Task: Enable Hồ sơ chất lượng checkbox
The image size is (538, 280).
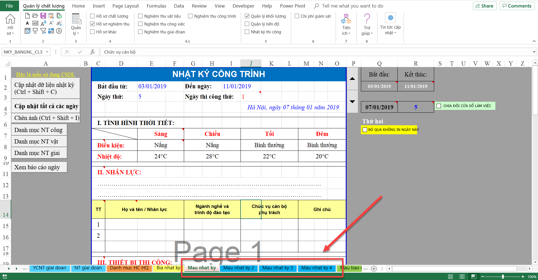Action: click(x=92, y=16)
